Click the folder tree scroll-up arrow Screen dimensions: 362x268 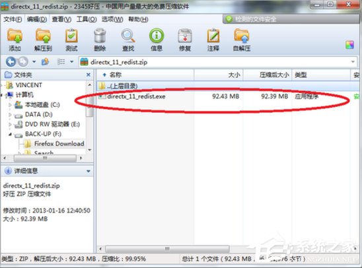click(90, 85)
